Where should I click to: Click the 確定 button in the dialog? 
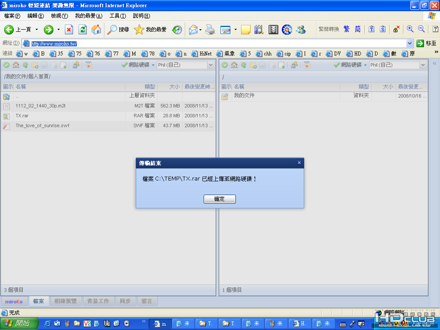click(220, 199)
